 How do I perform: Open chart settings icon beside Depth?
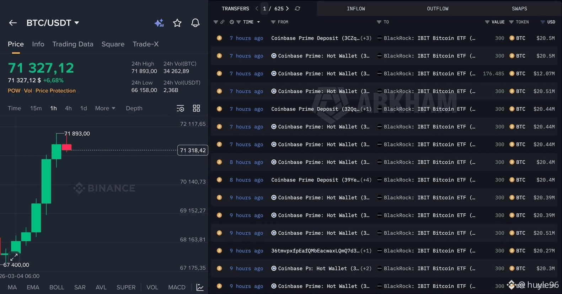180,108
